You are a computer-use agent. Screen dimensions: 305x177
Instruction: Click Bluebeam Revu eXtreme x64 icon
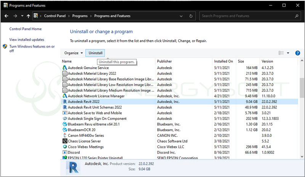point(65,124)
